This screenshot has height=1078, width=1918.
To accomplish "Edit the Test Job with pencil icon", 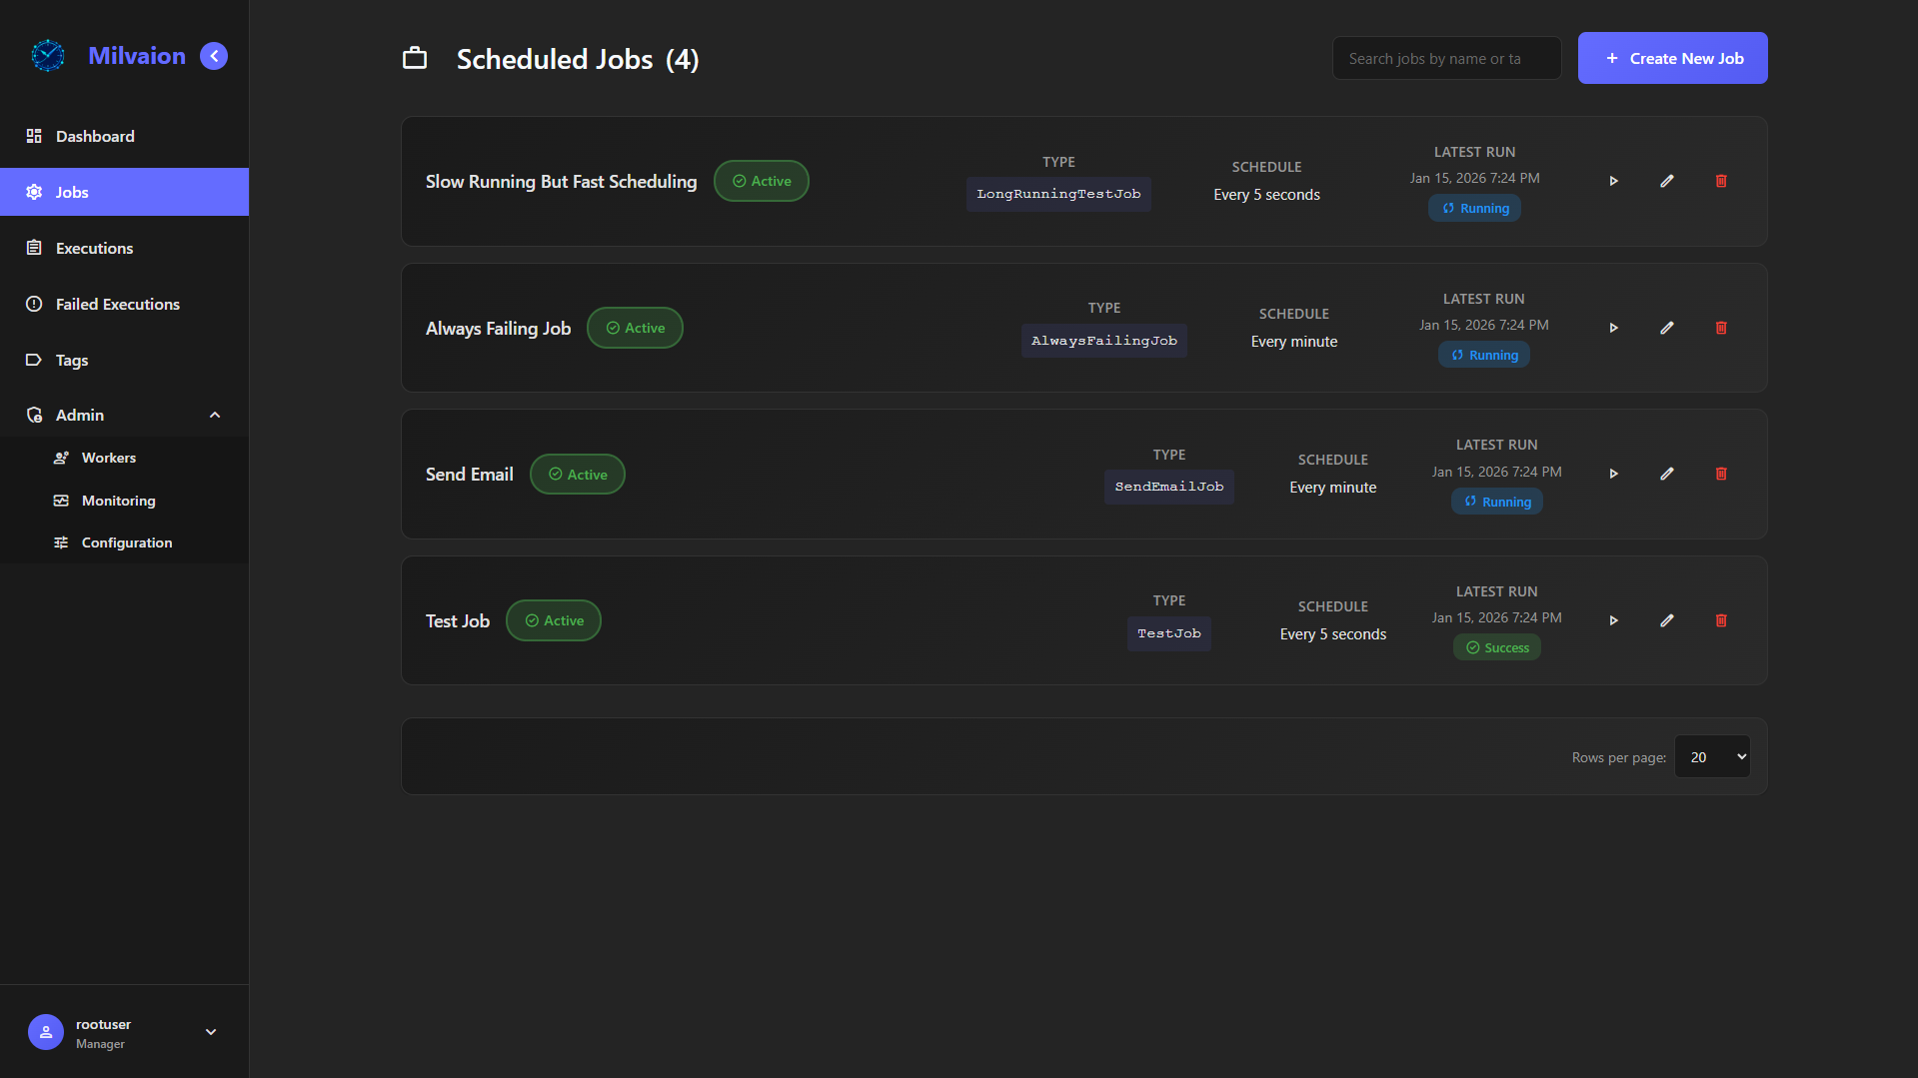I will click(1666, 620).
